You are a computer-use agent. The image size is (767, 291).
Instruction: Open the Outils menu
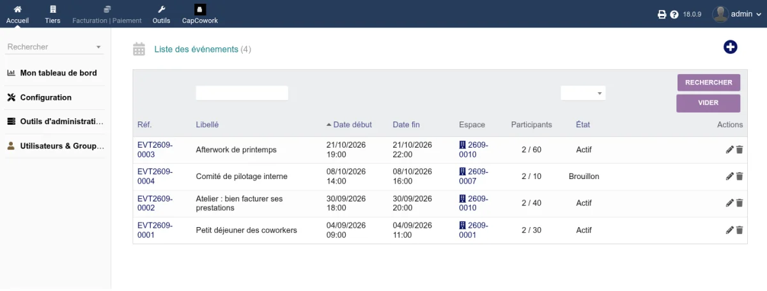(161, 14)
